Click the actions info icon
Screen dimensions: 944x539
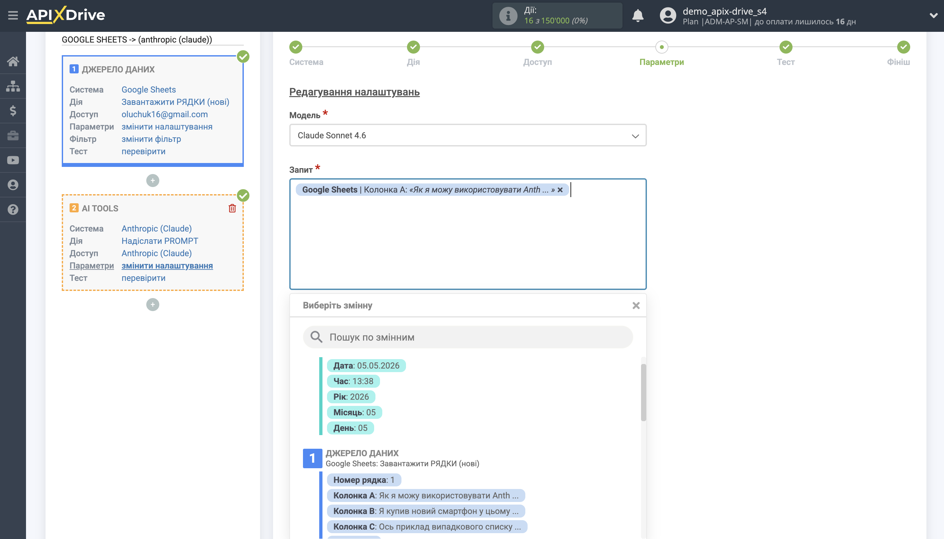tap(508, 16)
